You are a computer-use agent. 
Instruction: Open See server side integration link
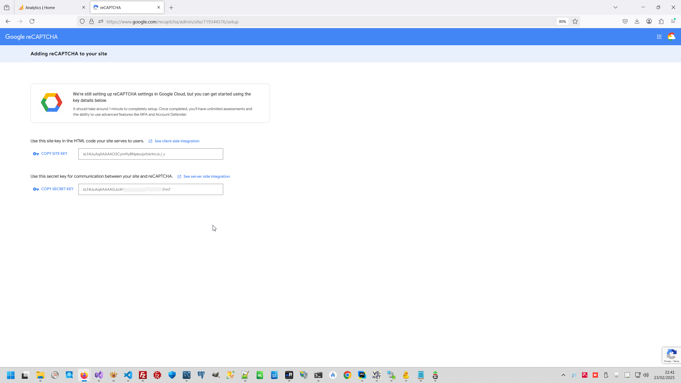click(x=206, y=176)
